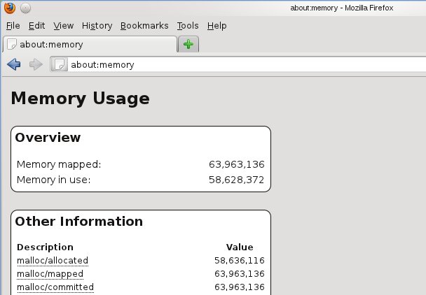
Task: Click the window title 'about:memory - Mozilla Firefox'
Action: pos(342,8)
